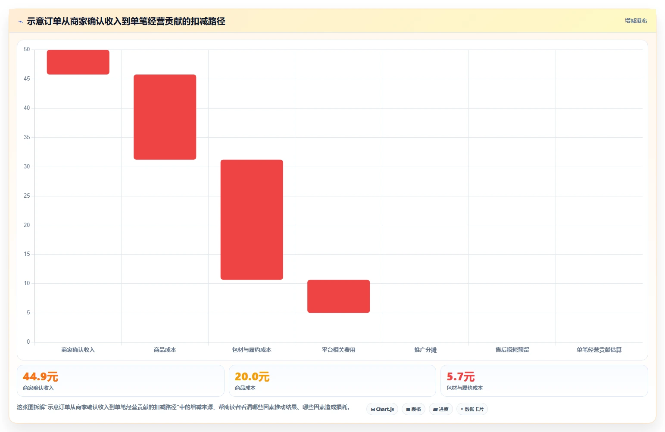Click the red bar for 商家确认收入
Image resolution: width=665 pixels, height=432 pixels.
coord(78,62)
